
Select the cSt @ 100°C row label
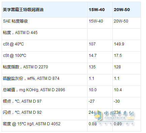(14, 56)
